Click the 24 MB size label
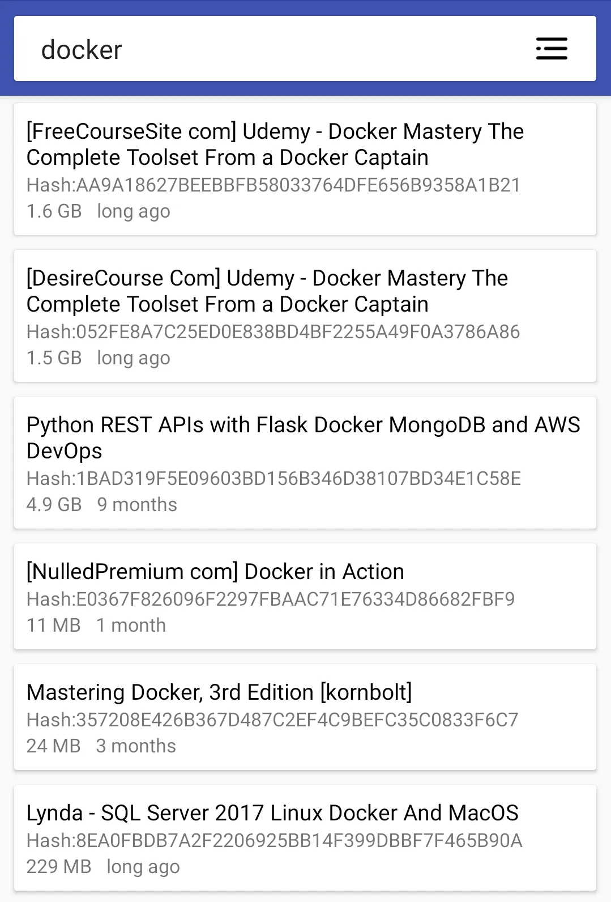The height and width of the screenshot is (902, 611). click(x=53, y=745)
